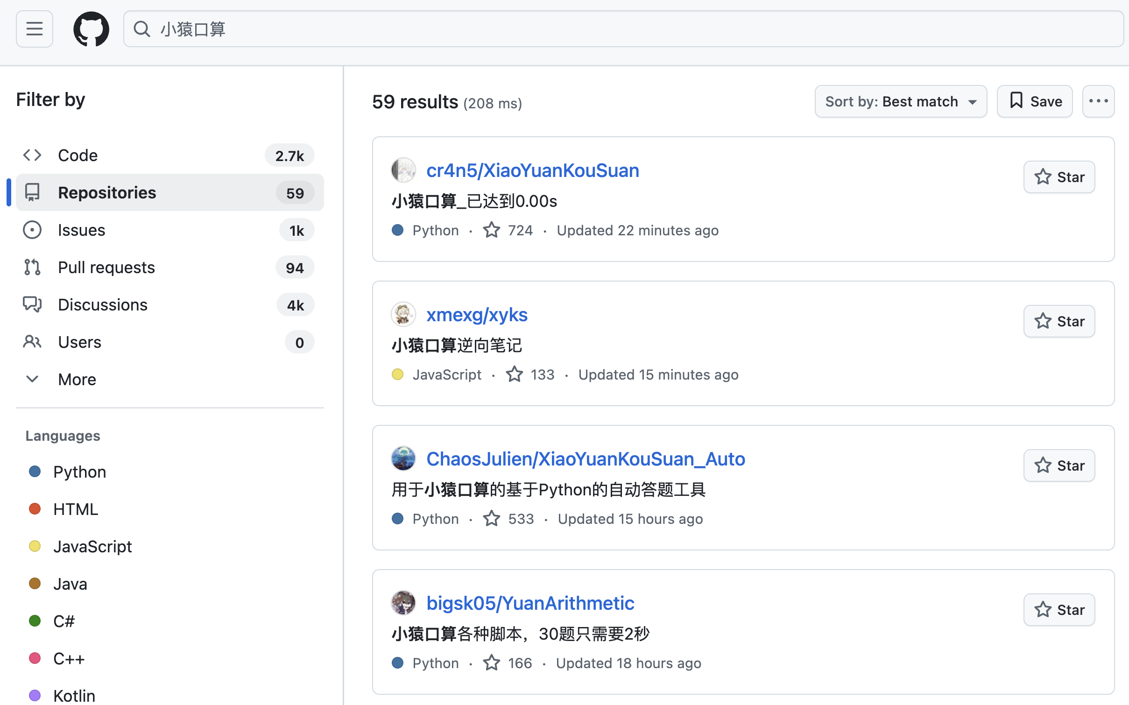View 133 stargazers of xmexg/xyks

click(530, 374)
